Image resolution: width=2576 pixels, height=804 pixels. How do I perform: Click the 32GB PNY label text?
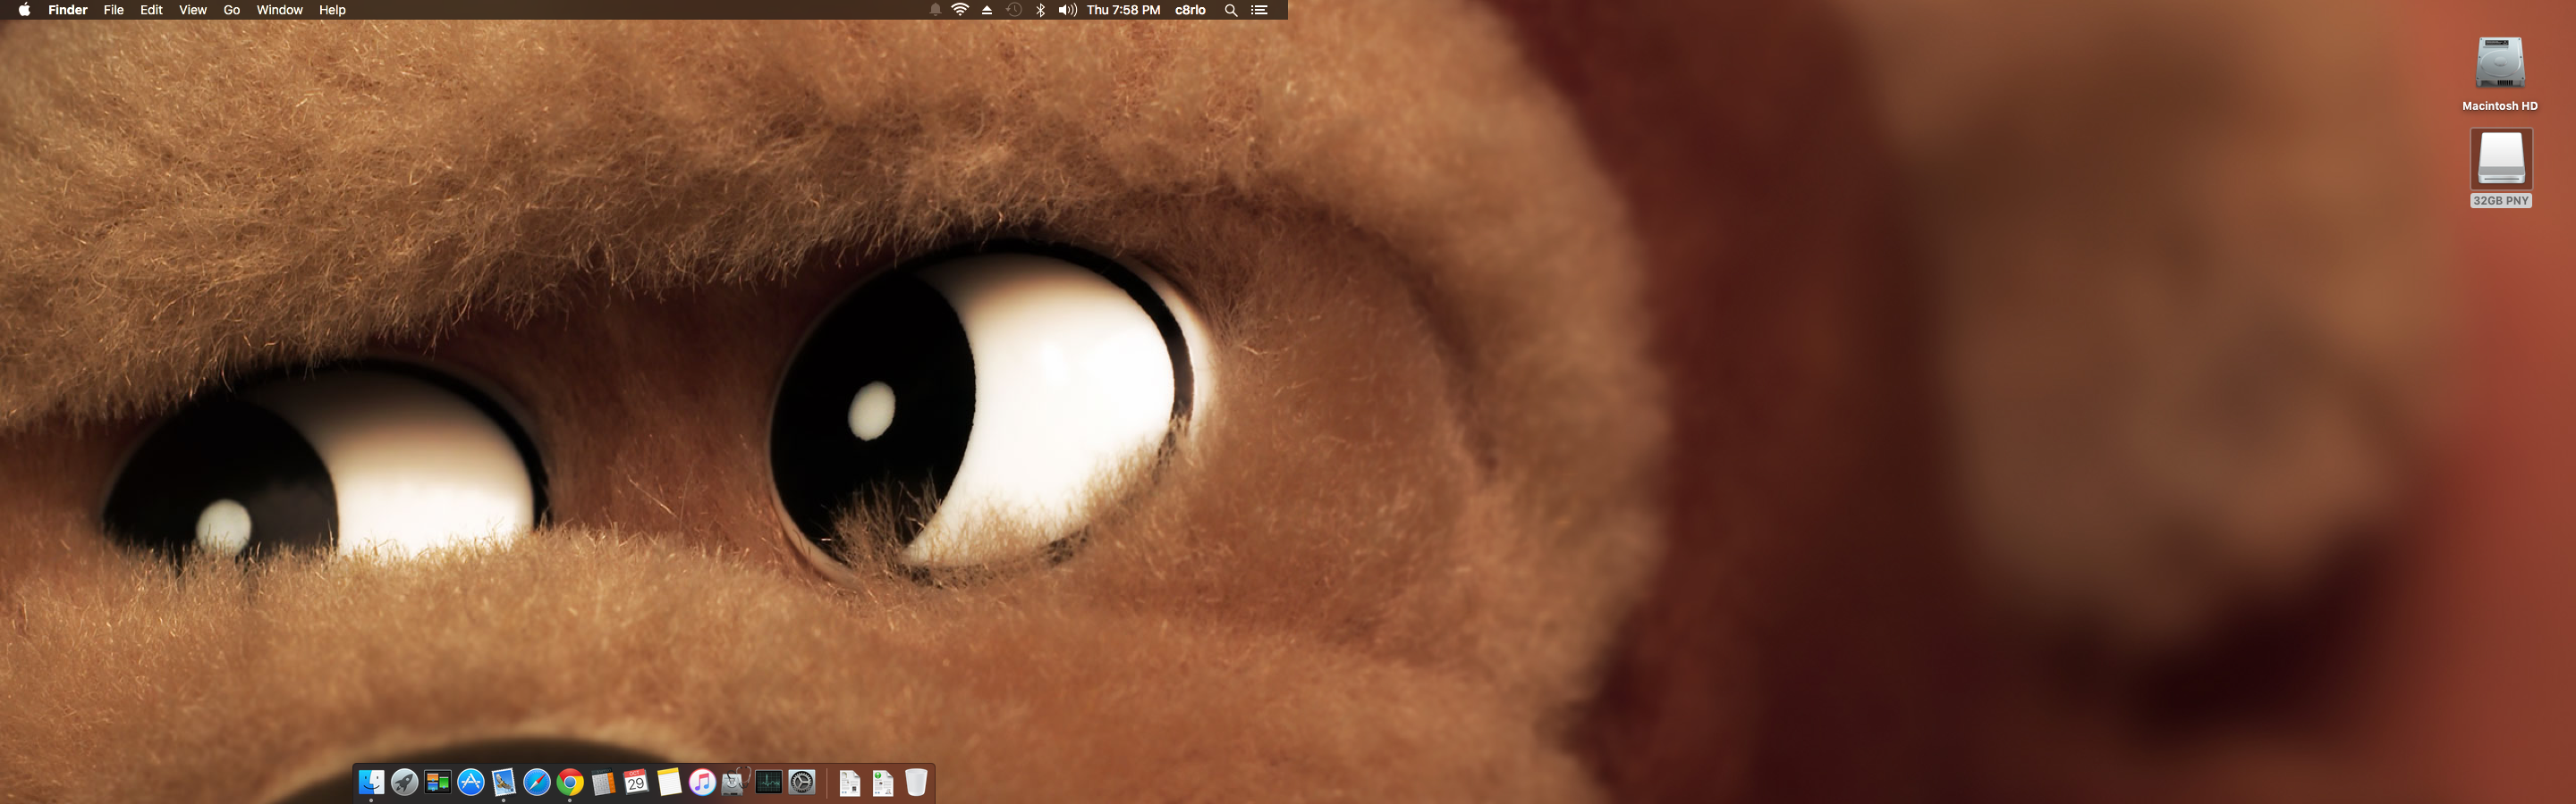[2501, 201]
